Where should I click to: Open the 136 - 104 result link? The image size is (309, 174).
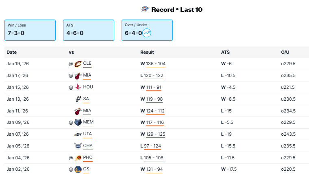155,64
